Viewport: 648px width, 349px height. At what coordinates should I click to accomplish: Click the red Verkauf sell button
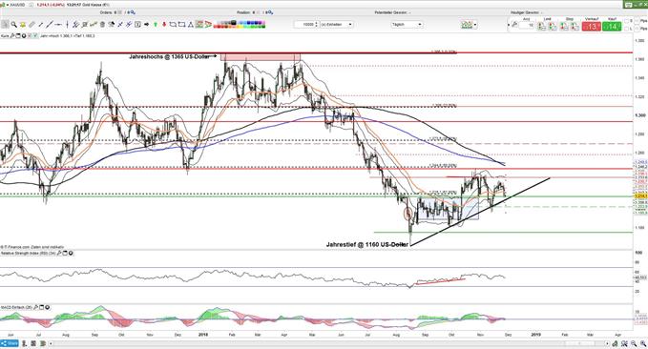592,27
